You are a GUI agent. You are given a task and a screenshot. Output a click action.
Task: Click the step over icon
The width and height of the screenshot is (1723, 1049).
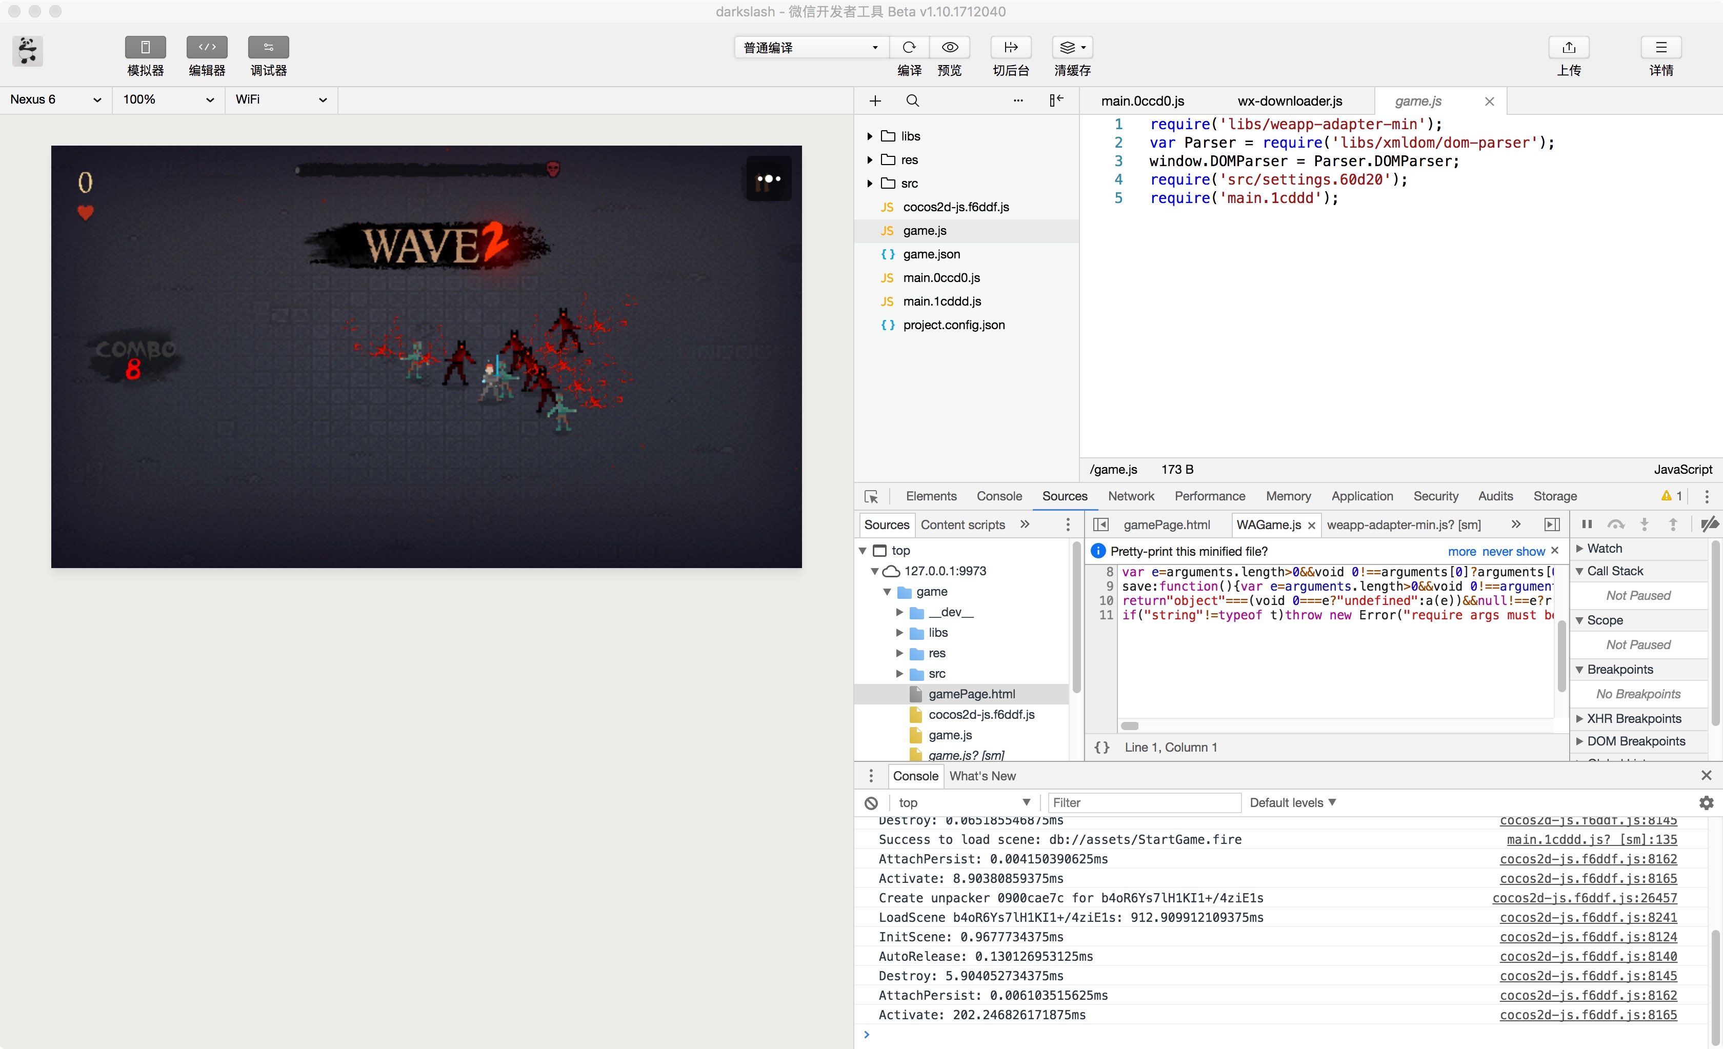1615,524
